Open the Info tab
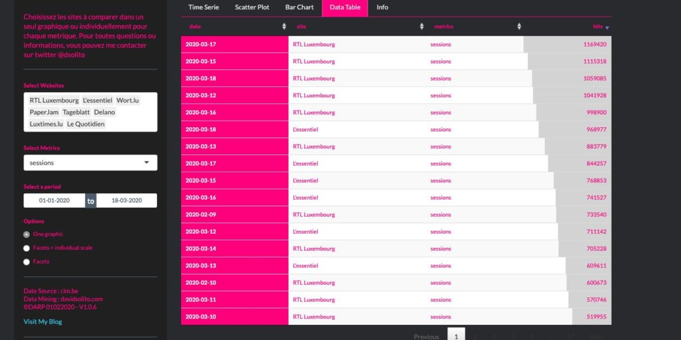The height and width of the screenshot is (340, 681). tap(382, 7)
